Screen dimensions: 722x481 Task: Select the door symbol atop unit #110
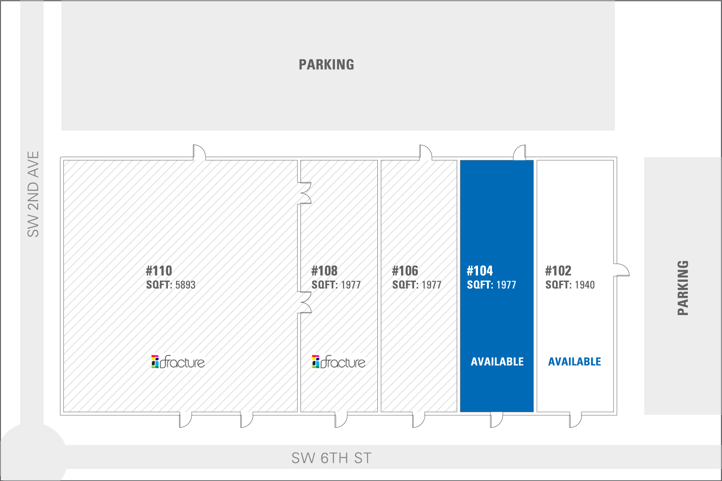pos(199,153)
